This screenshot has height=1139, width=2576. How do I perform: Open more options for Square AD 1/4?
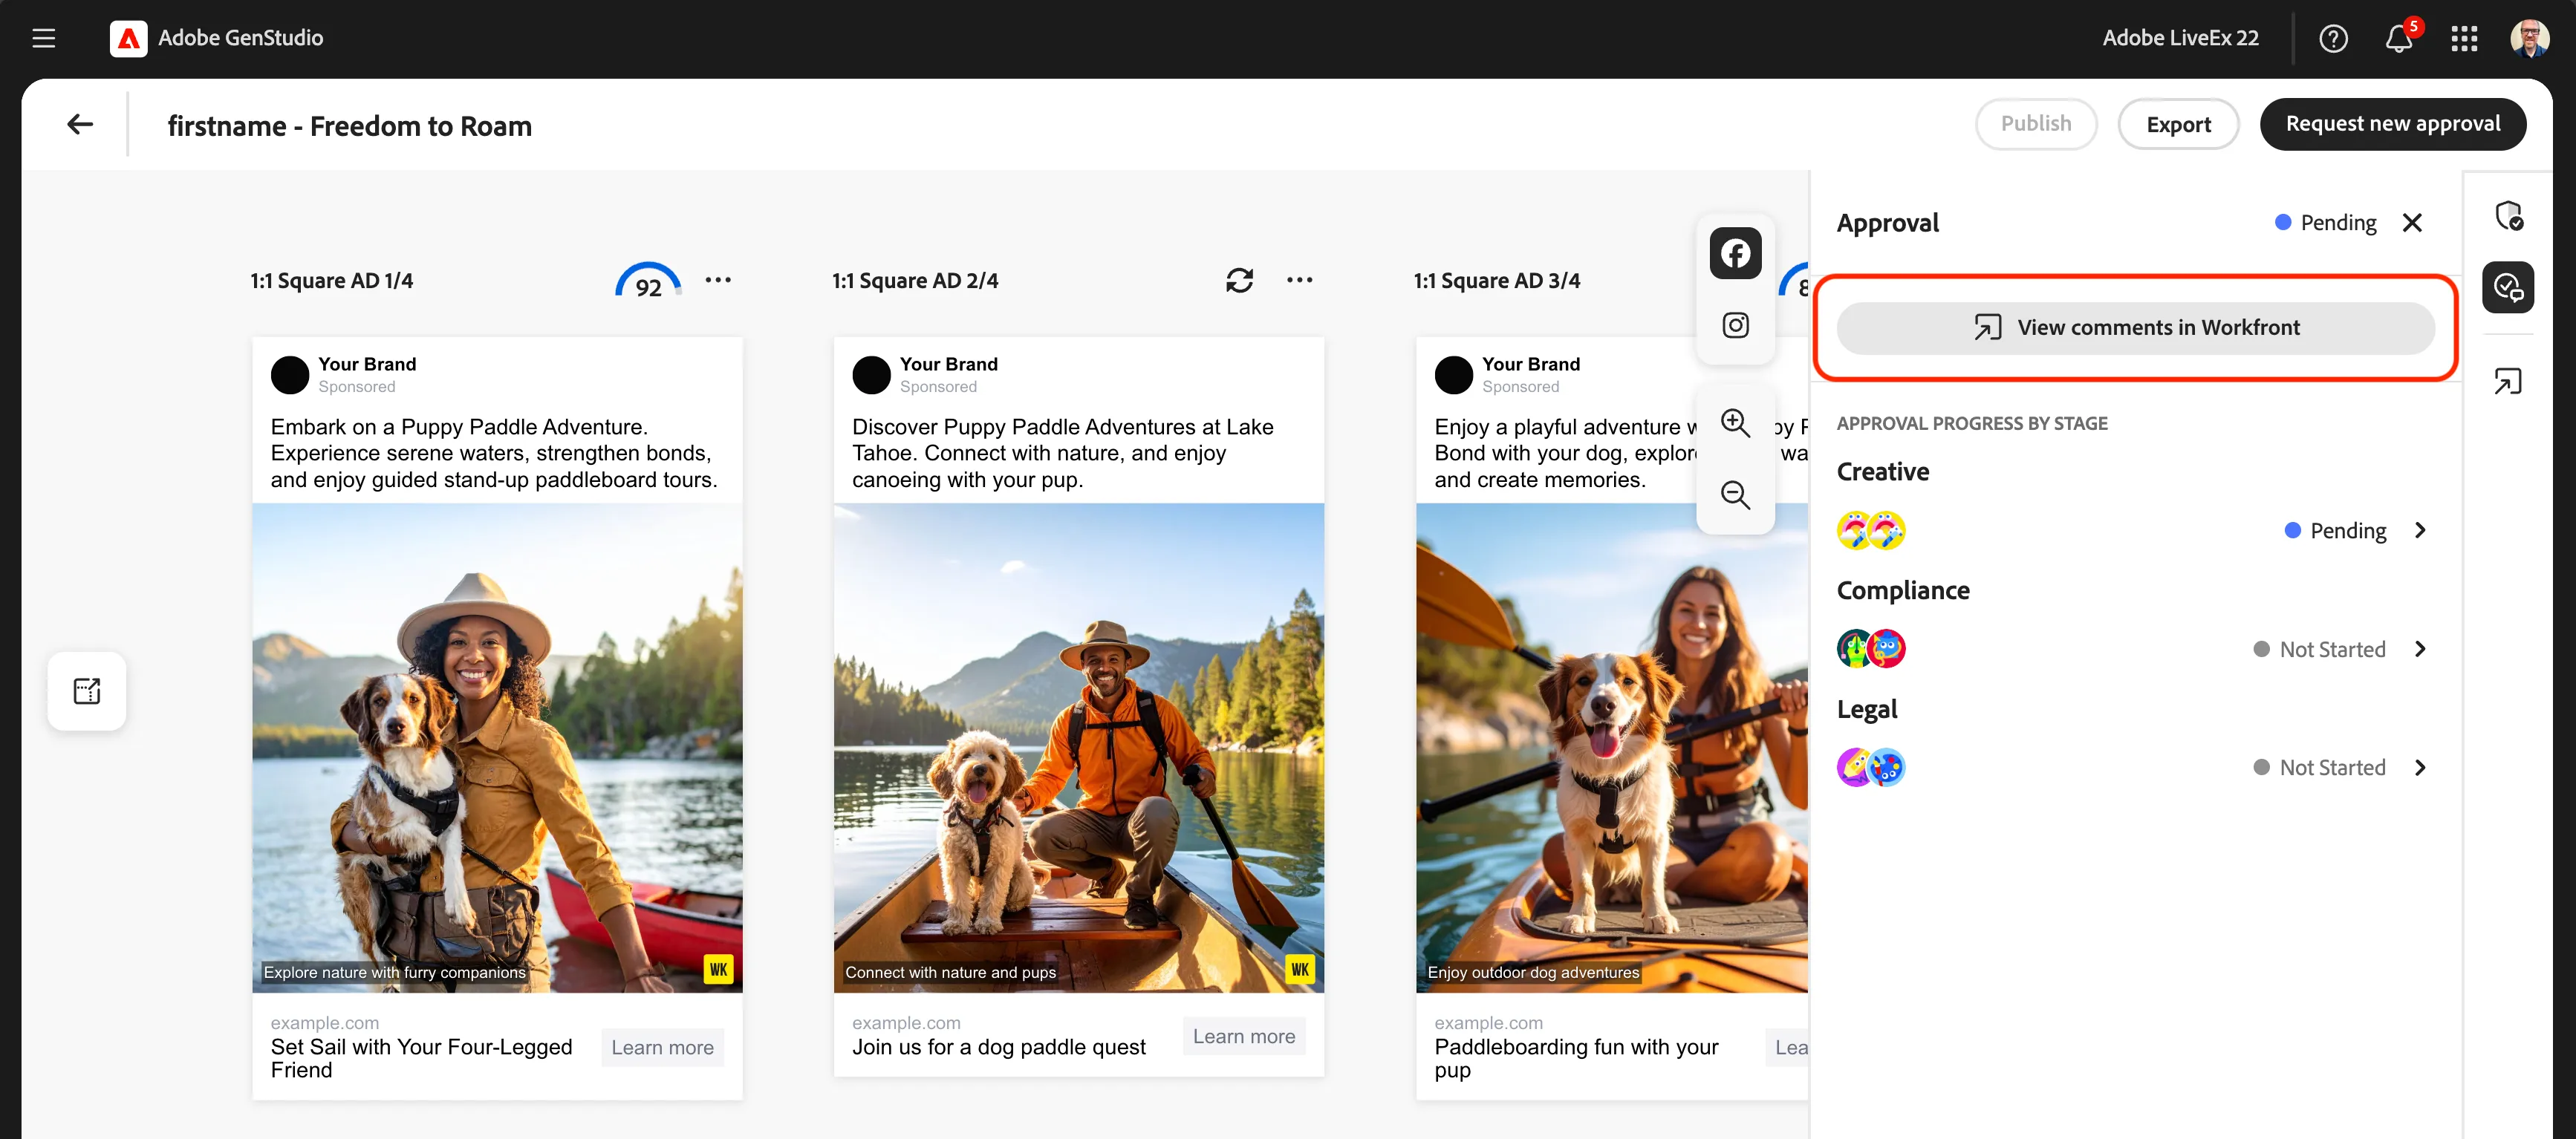pos(718,280)
